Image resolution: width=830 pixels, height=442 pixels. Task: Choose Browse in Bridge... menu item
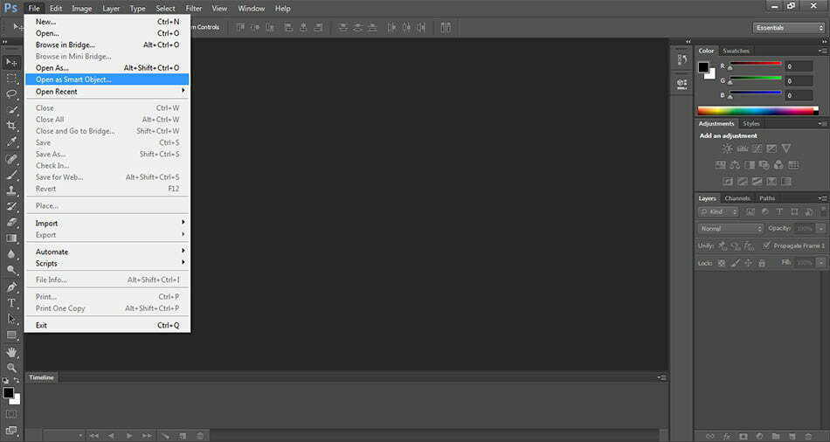pos(107,45)
